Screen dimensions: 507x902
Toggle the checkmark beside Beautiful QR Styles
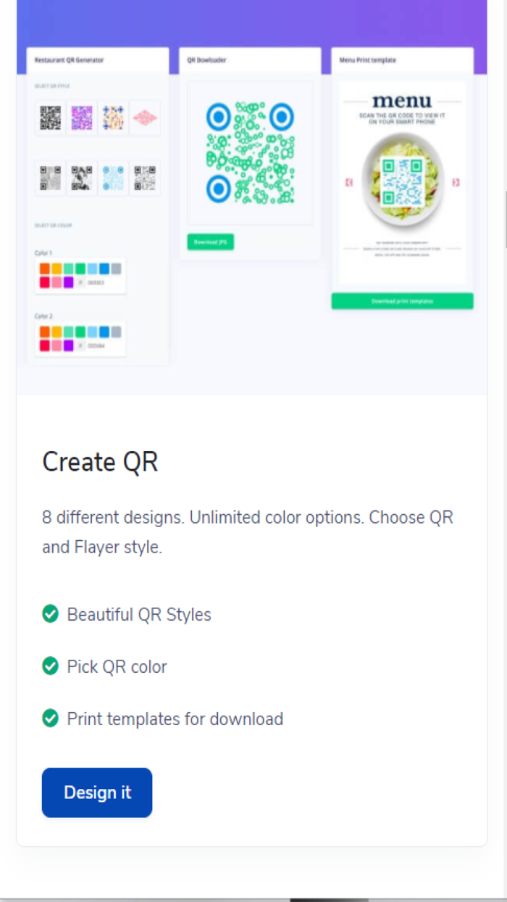pyautogui.click(x=49, y=614)
